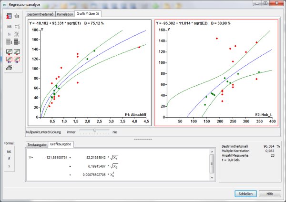Click the previous graph icon with backward arrows

(x=17, y=60)
